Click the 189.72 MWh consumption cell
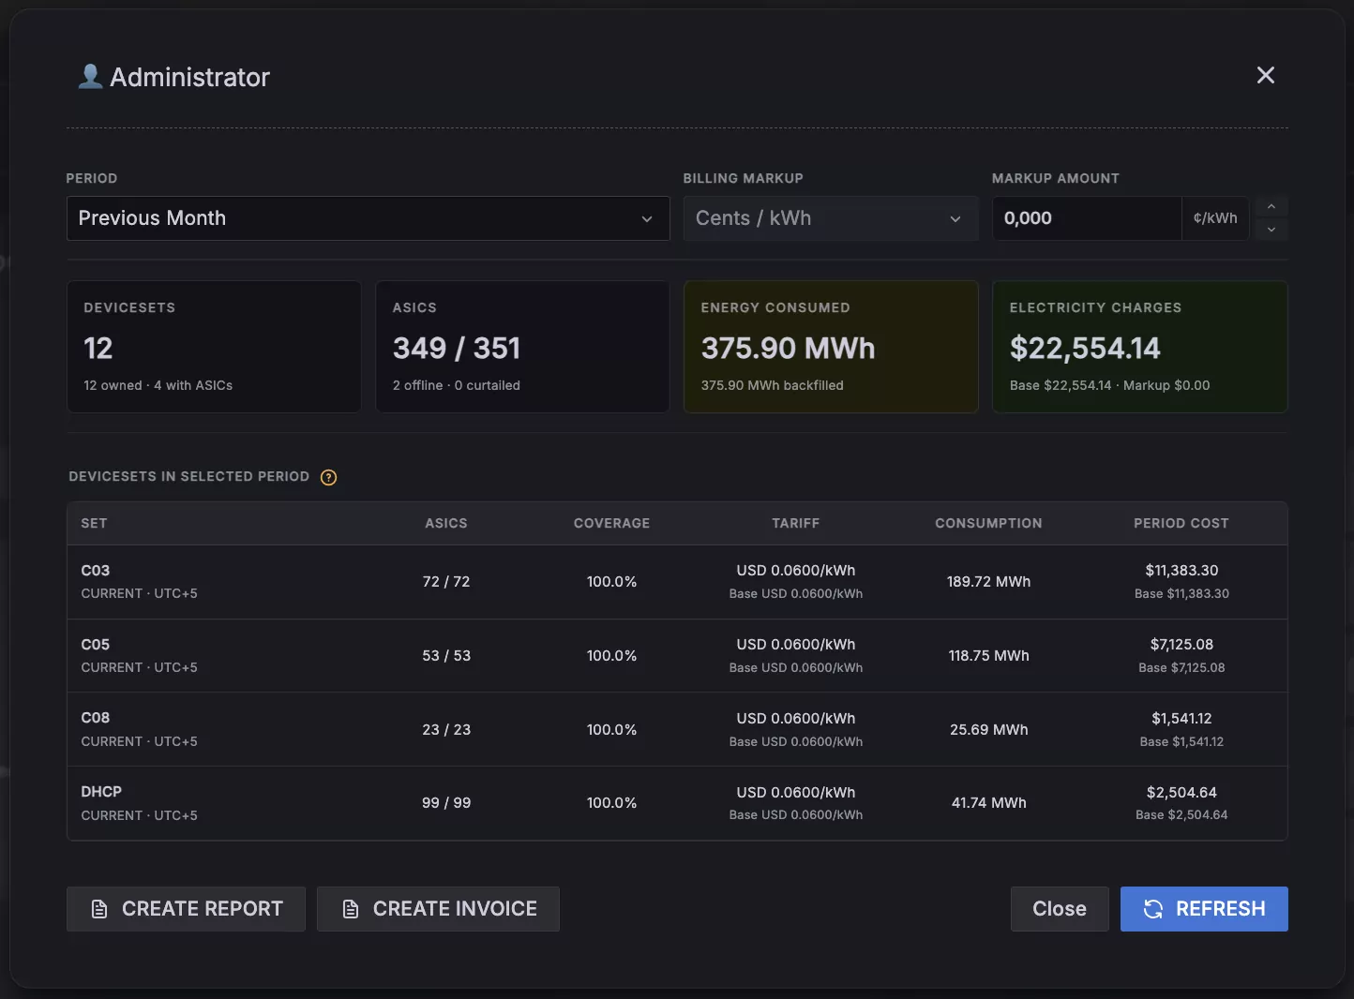This screenshot has height=999, width=1354. [988, 582]
